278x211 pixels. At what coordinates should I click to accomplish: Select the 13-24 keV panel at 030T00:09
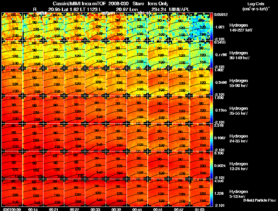pos(12,165)
